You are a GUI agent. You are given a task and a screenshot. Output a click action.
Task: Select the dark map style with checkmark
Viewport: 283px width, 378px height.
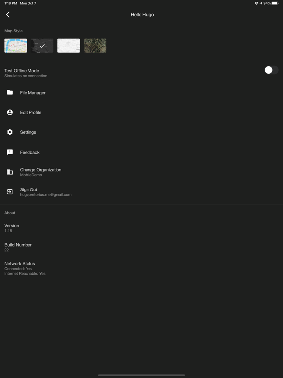[42, 46]
